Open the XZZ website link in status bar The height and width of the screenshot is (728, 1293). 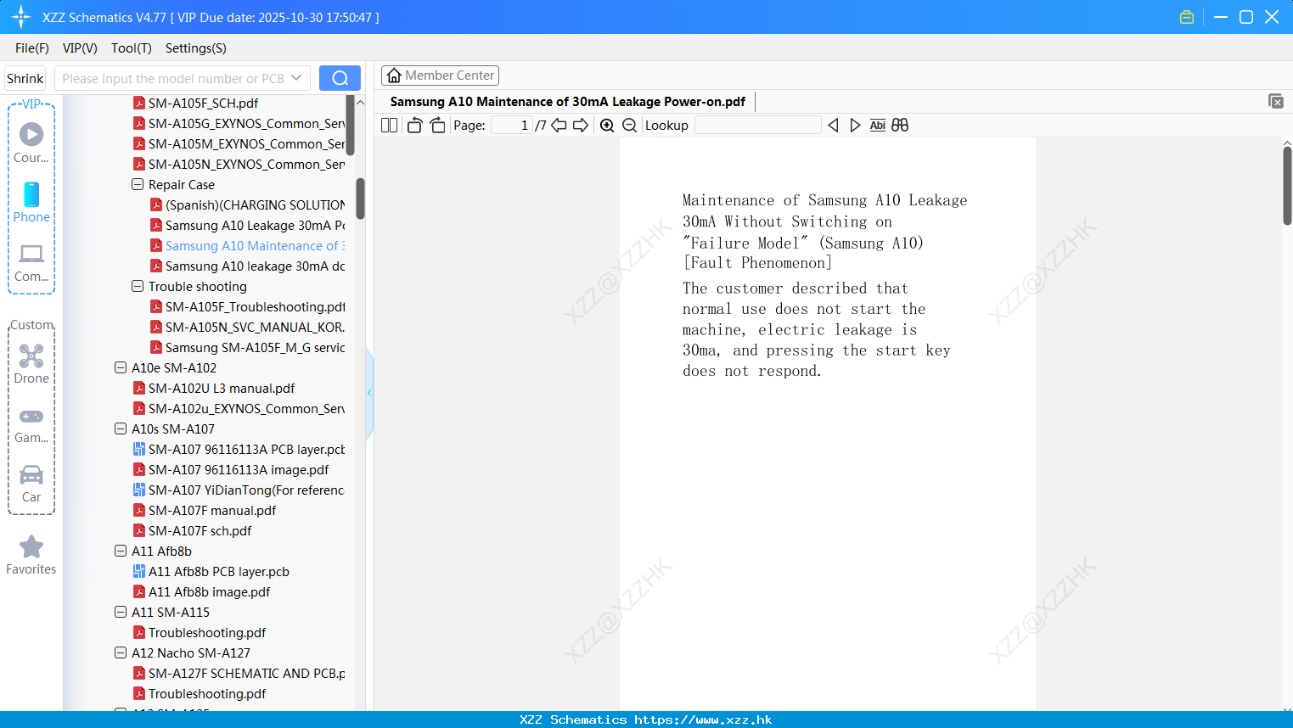703,720
